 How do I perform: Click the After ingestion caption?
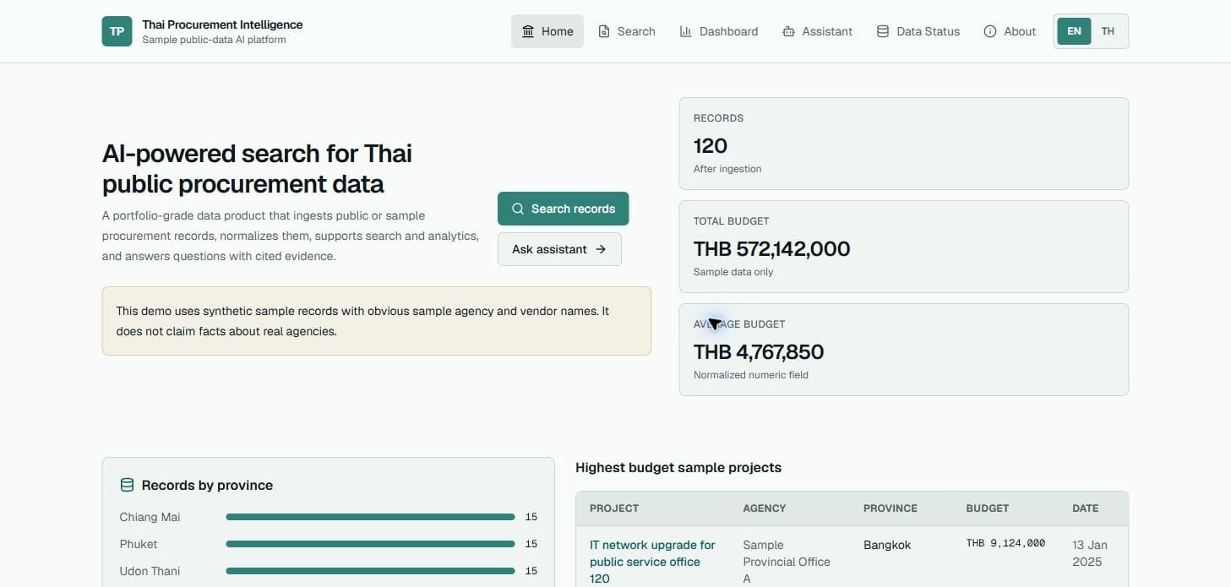coord(727,169)
